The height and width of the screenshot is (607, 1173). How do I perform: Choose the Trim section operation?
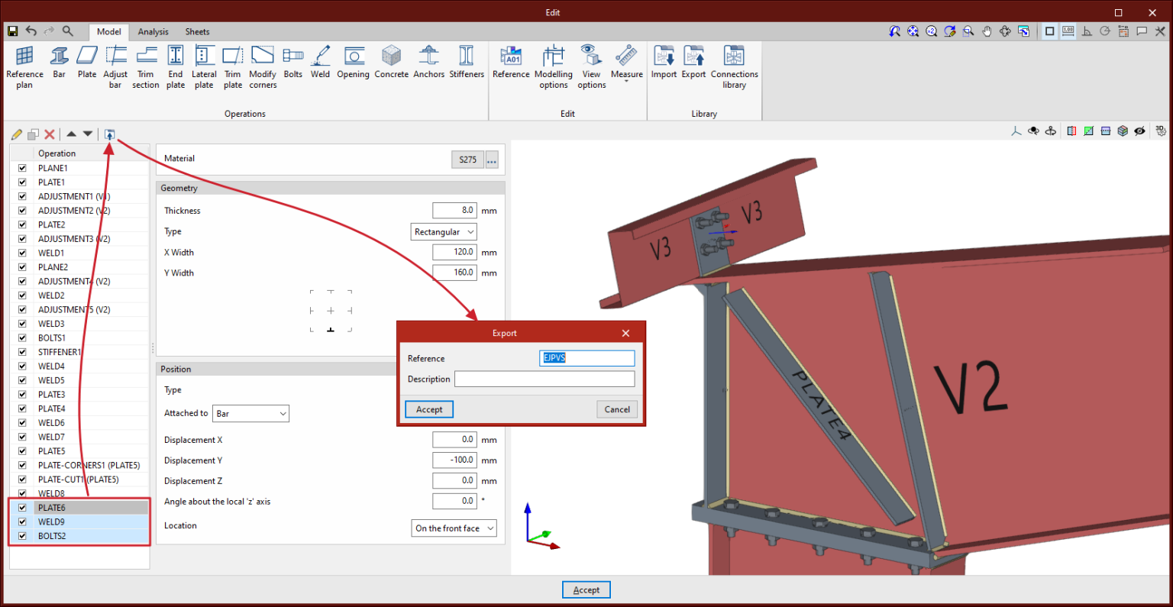point(146,67)
